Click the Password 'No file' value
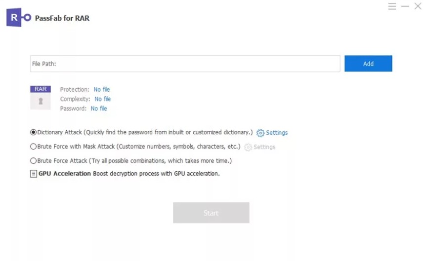Screen dimensions: 424x261 [x=99, y=109]
